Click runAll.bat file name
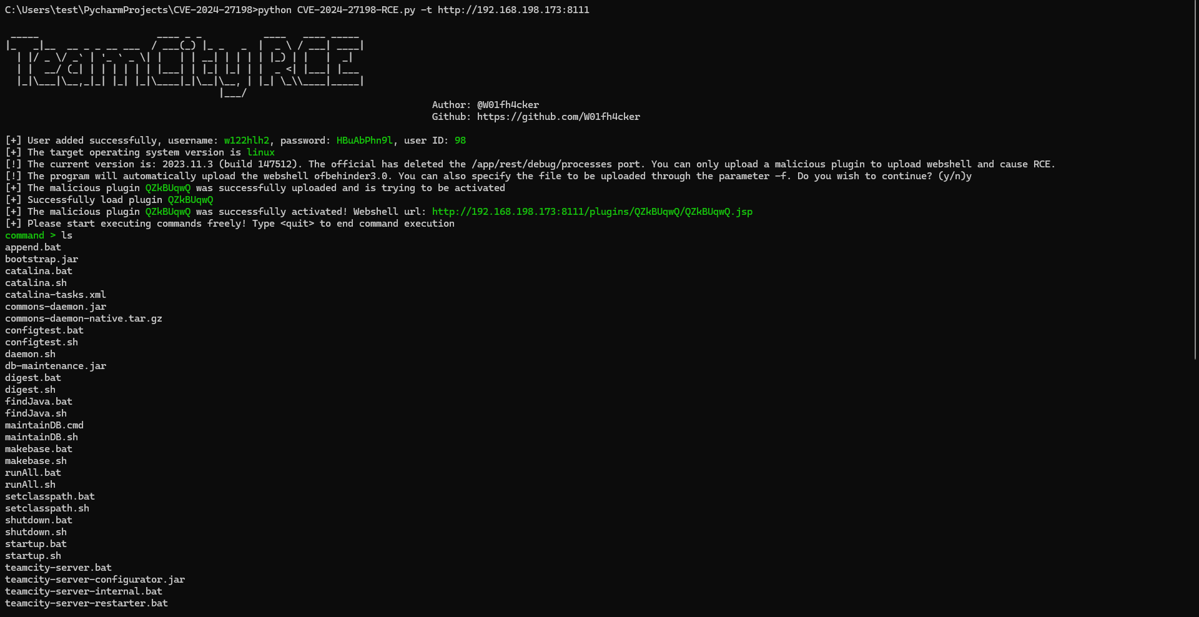1199x617 pixels. tap(33, 473)
